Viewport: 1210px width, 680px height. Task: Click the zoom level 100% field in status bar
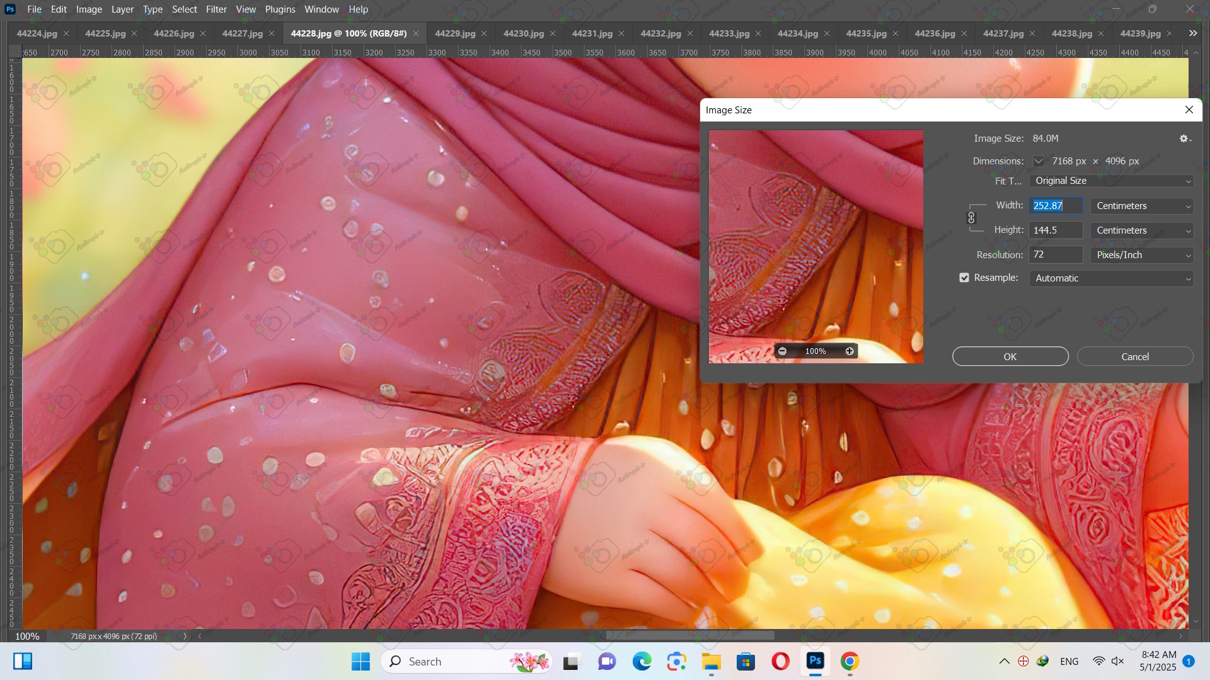(x=27, y=636)
